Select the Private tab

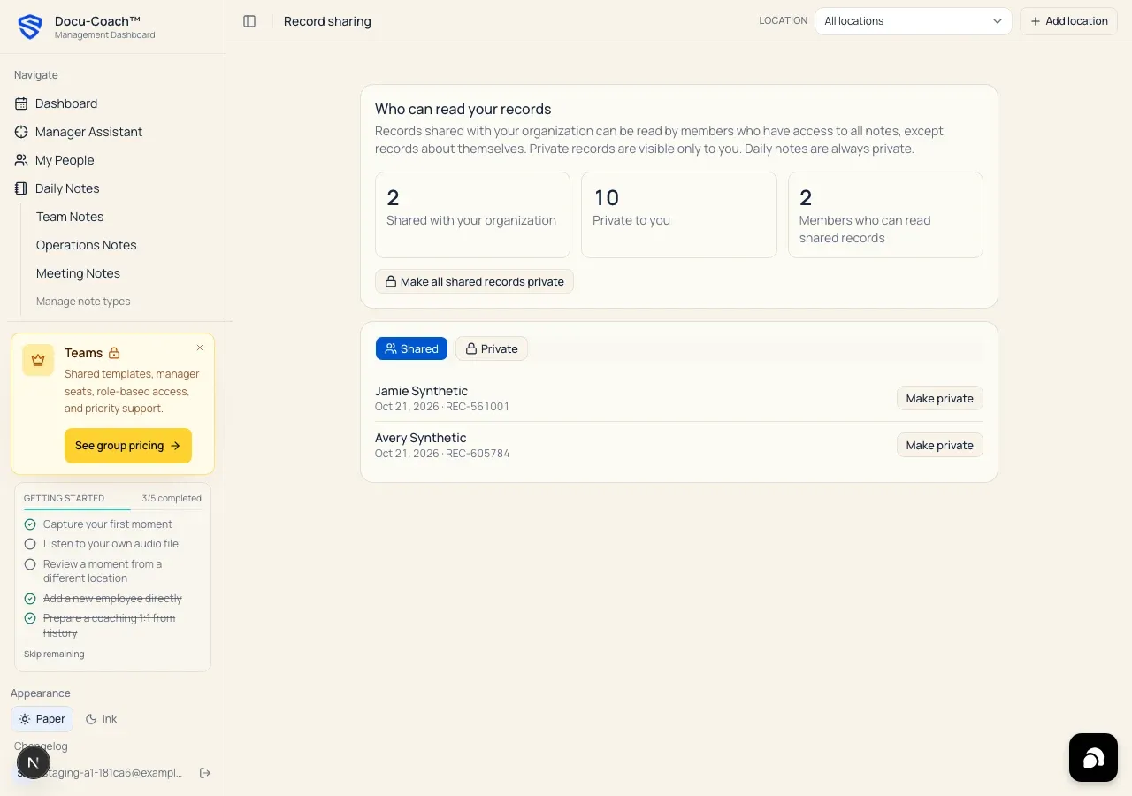[492, 348]
